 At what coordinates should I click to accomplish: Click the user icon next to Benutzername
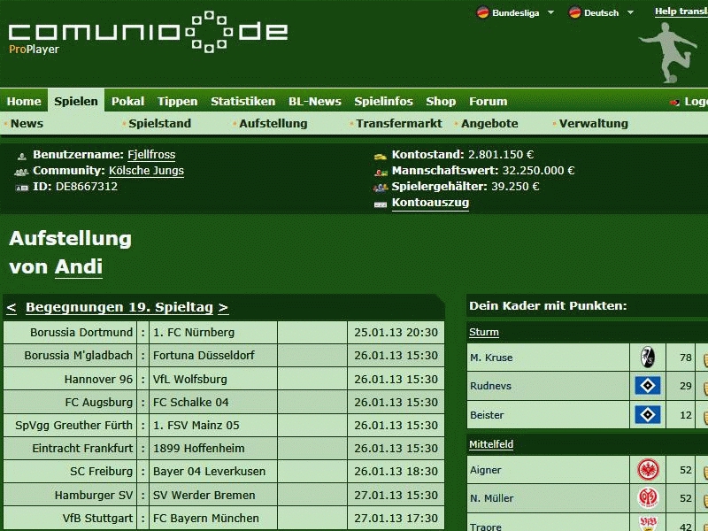pos(21,157)
